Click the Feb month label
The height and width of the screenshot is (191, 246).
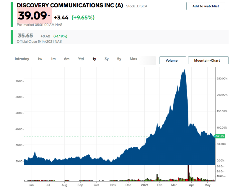pyautogui.click(x=159, y=185)
